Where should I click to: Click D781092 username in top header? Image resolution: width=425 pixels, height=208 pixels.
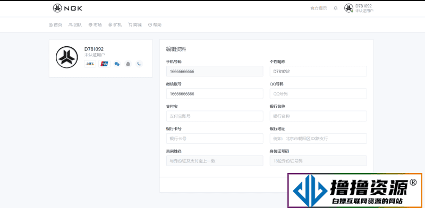(x=363, y=6)
